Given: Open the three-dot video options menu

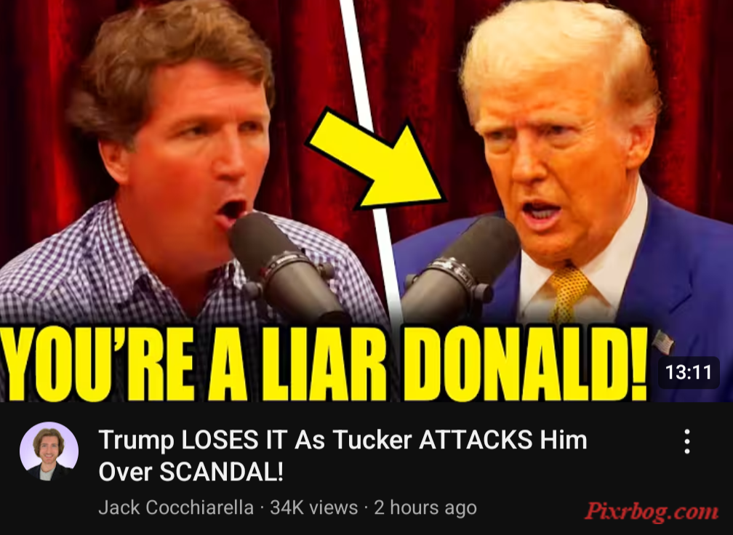Looking at the screenshot, I should (x=686, y=441).
